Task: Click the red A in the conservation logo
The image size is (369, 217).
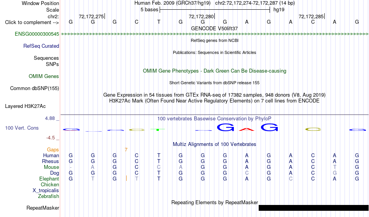Action: 247,129
